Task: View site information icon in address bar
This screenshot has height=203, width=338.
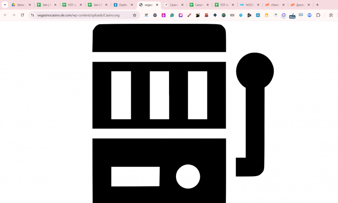Action: pos(33,15)
